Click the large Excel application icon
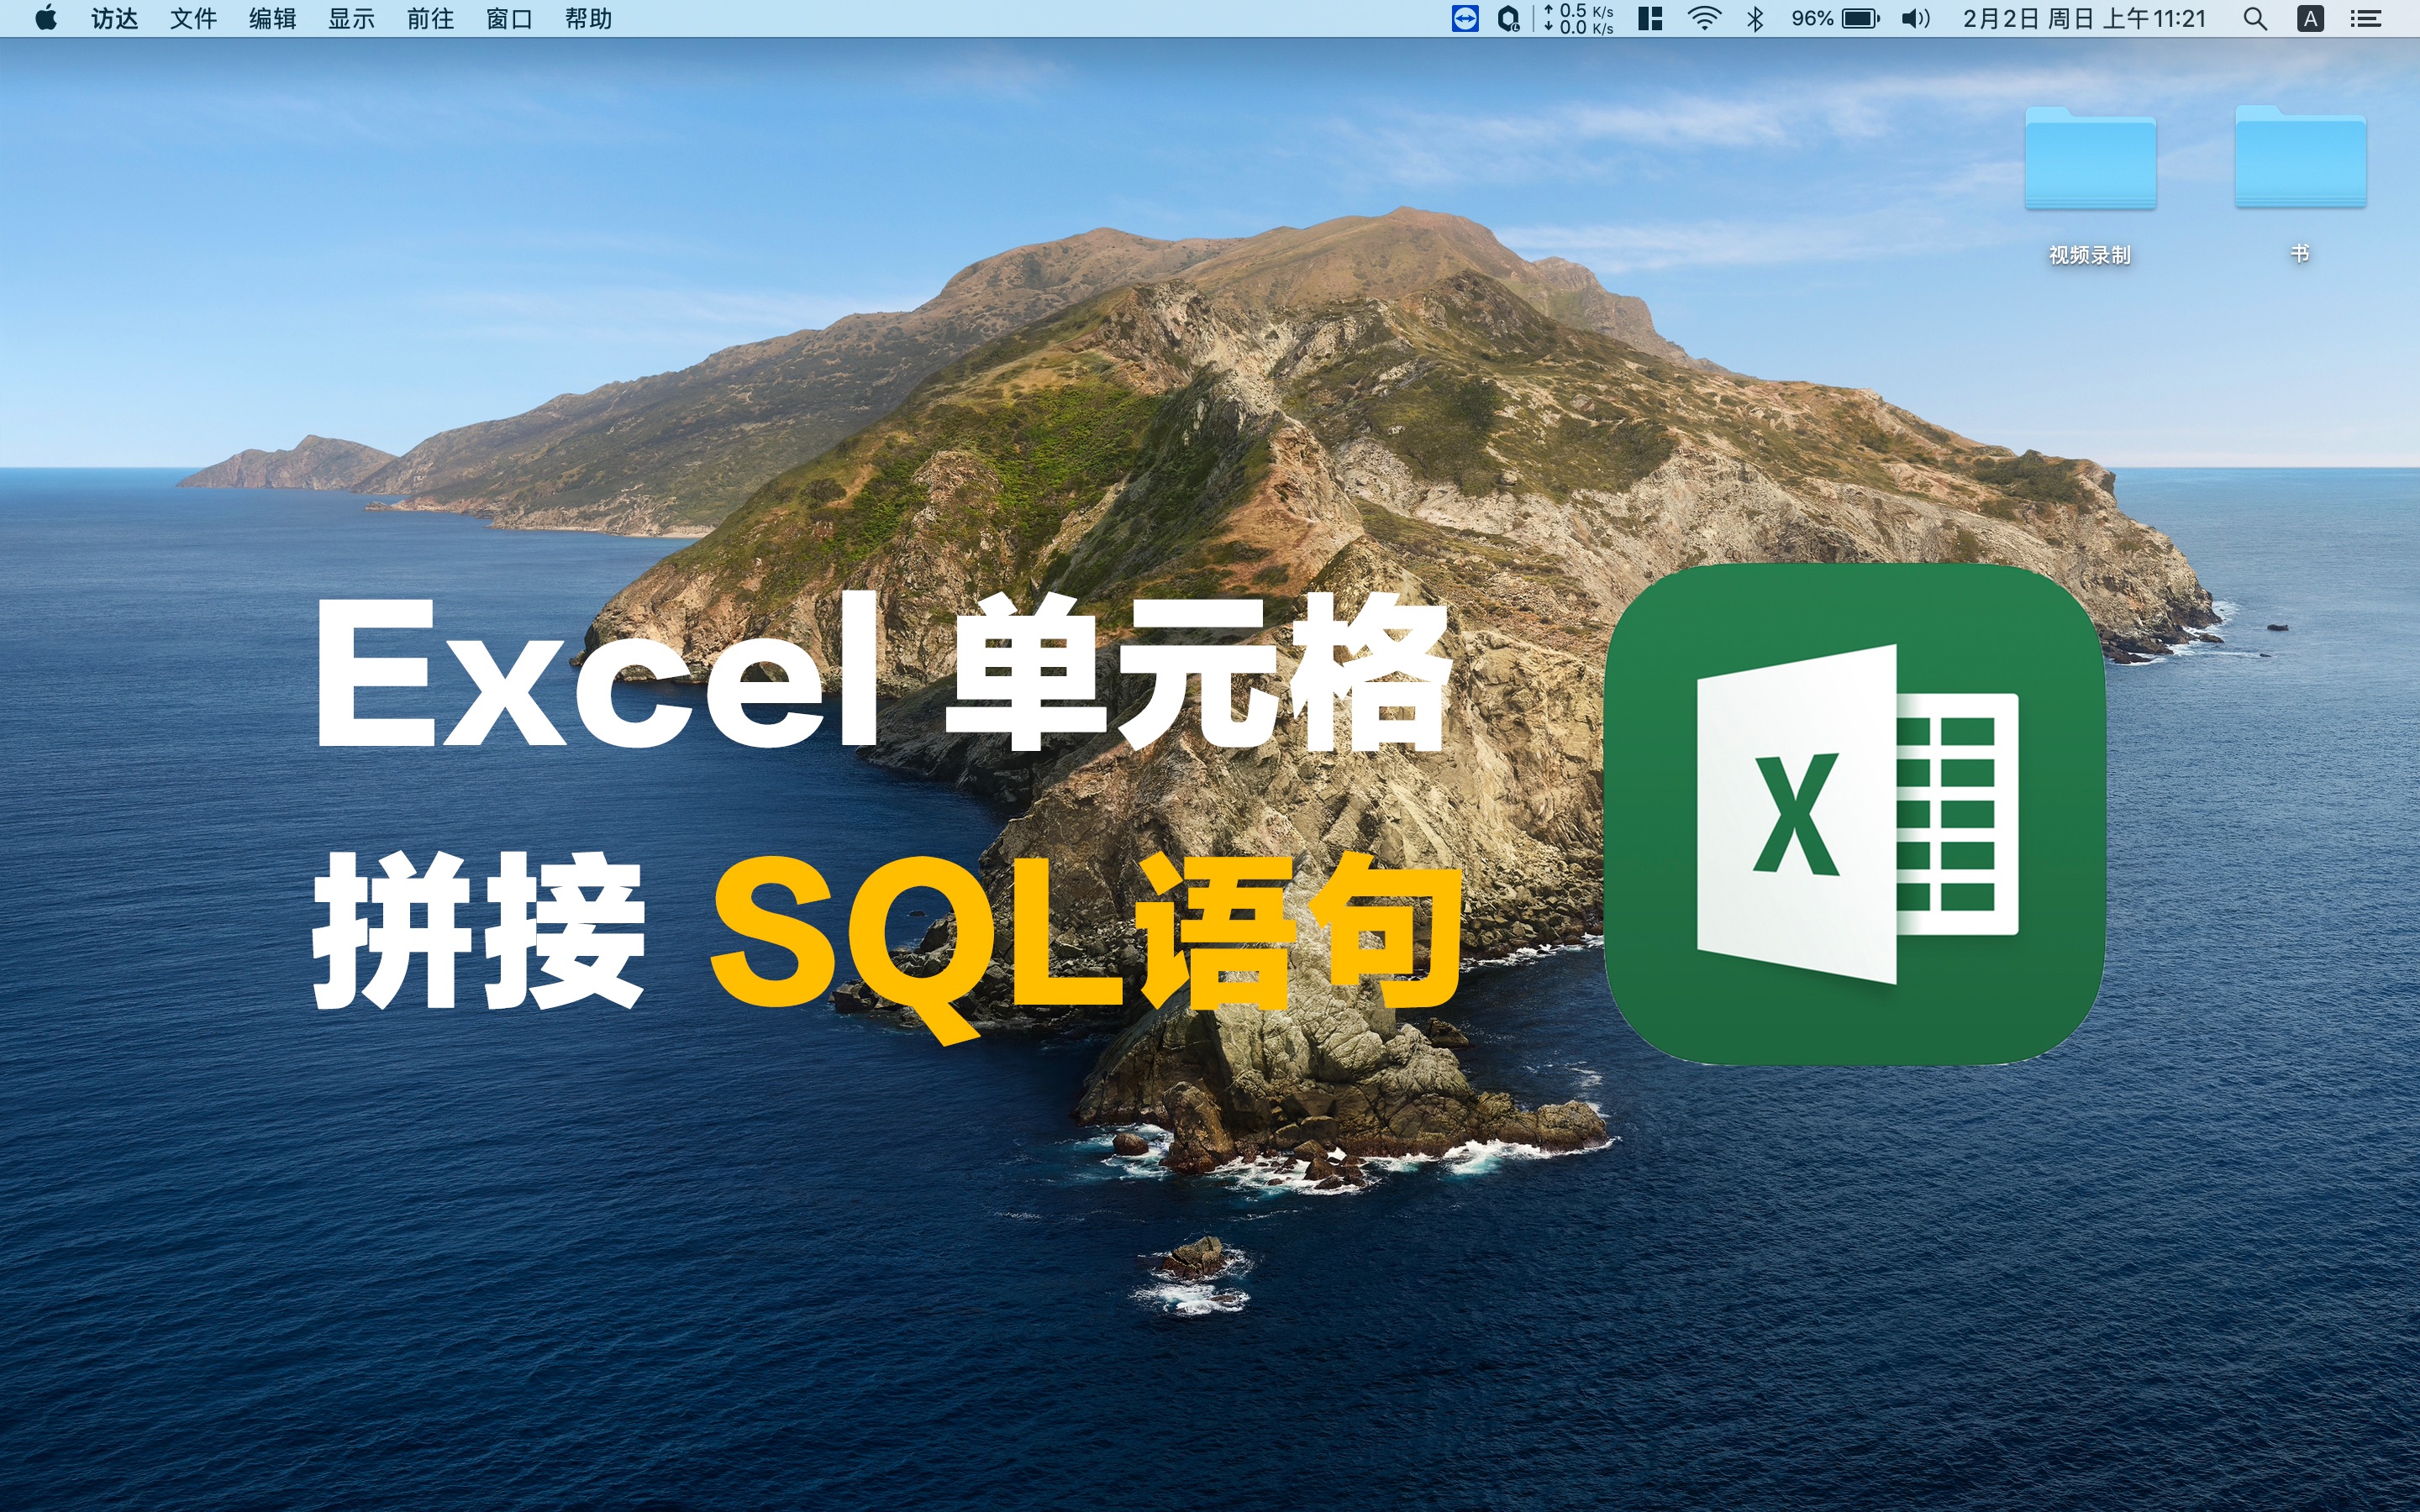 (x=1855, y=813)
